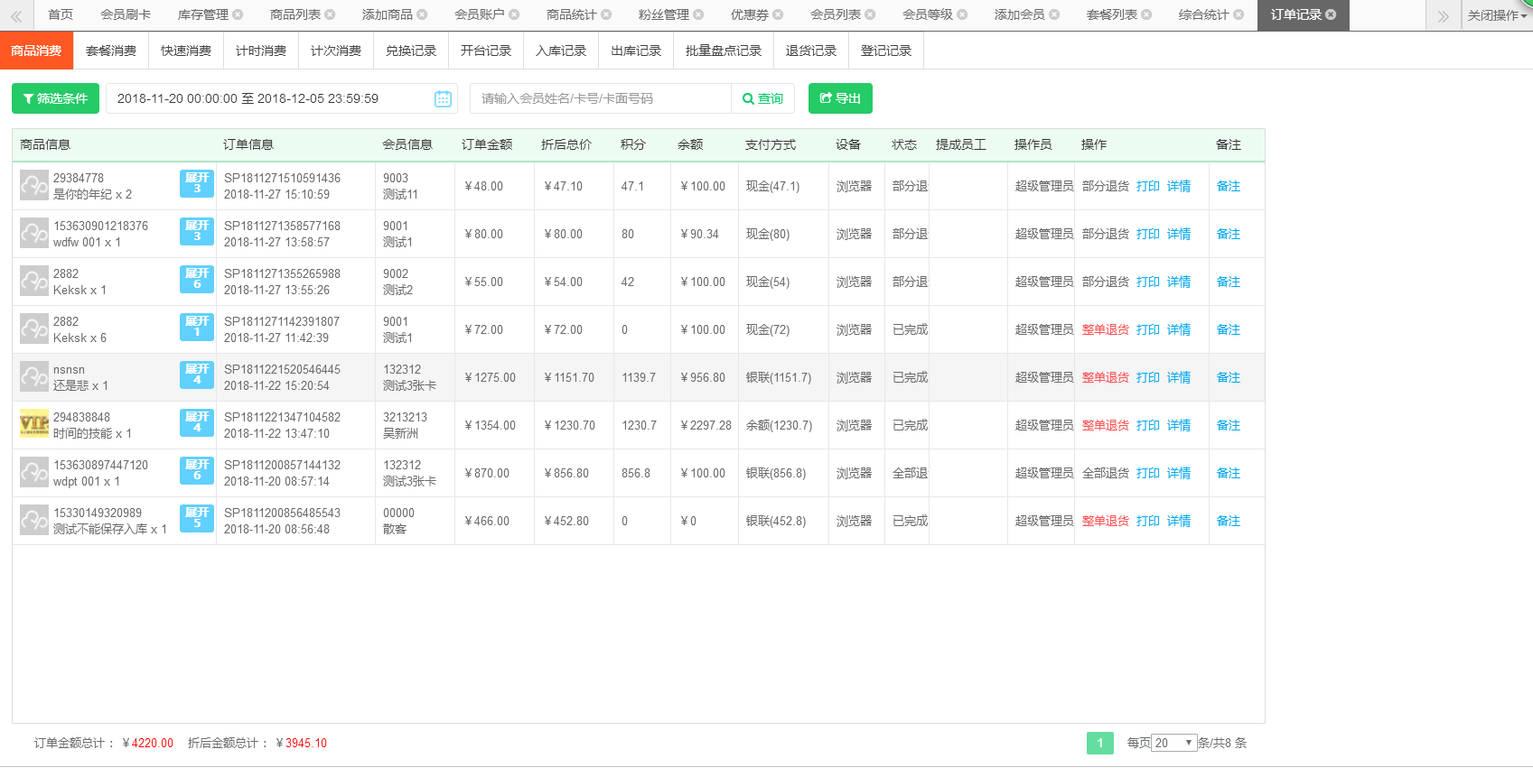This screenshot has height=768, width=1533.
Task: Click member cell 吴新洲
Action: [400, 433]
